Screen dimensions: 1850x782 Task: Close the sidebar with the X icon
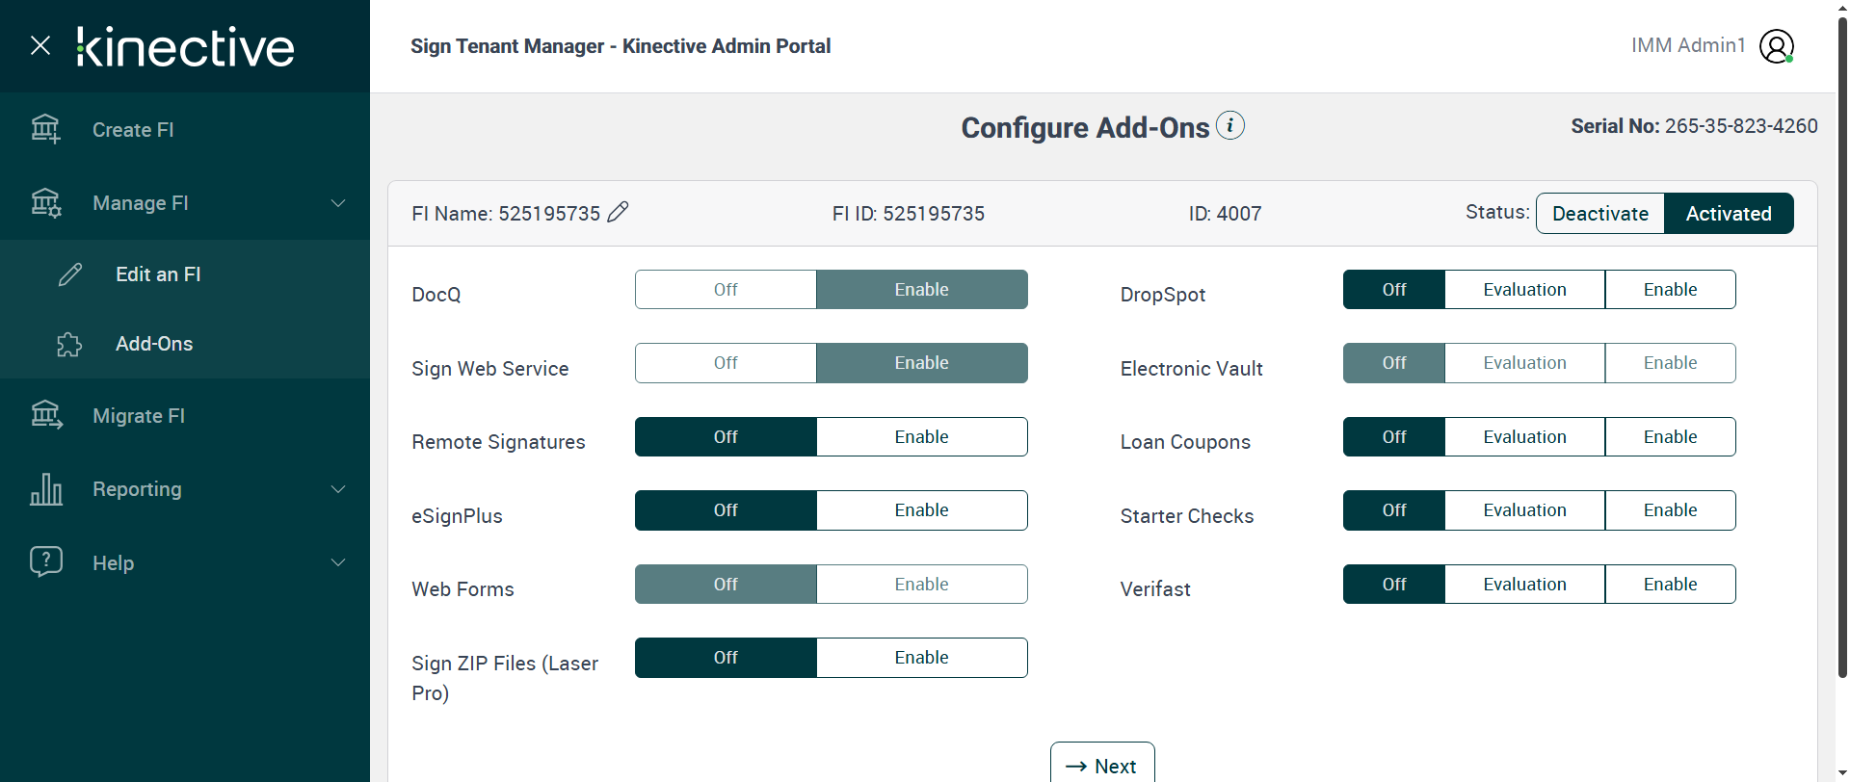pyautogui.click(x=40, y=45)
